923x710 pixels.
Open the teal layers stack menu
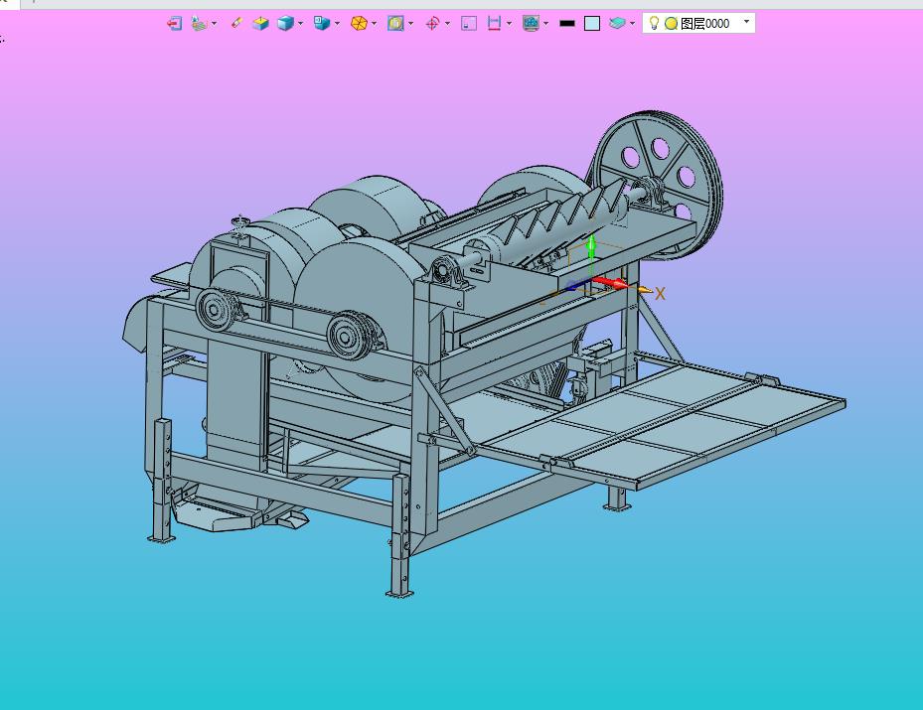618,23
